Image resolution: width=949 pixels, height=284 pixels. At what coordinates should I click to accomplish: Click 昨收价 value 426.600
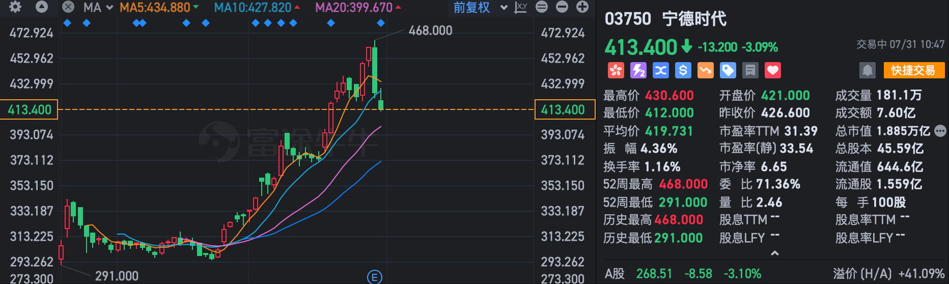pos(786,112)
